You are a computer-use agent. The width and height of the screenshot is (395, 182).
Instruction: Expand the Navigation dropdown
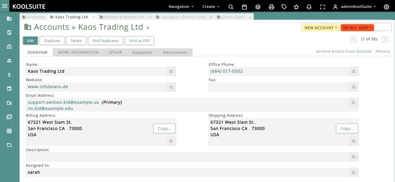[181, 7]
